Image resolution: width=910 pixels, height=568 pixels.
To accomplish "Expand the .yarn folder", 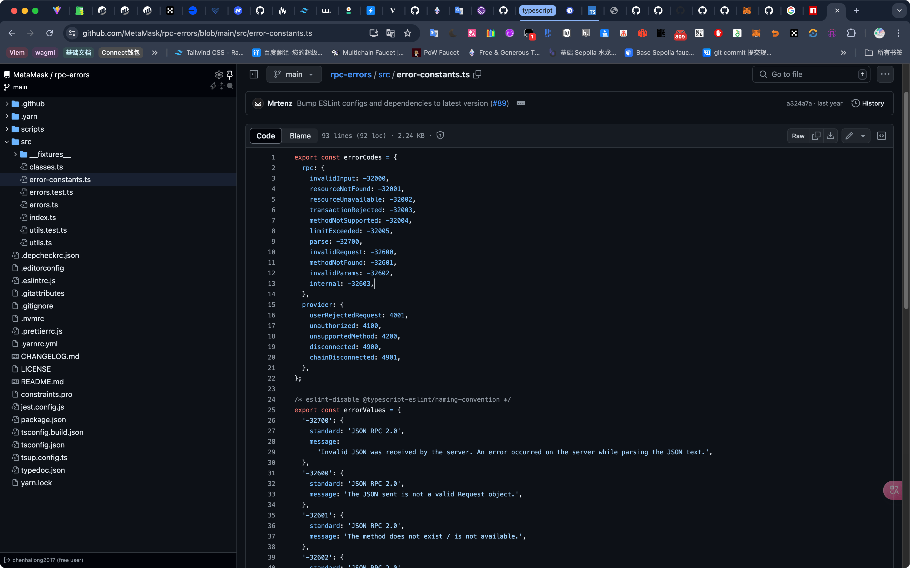I will (7, 116).
